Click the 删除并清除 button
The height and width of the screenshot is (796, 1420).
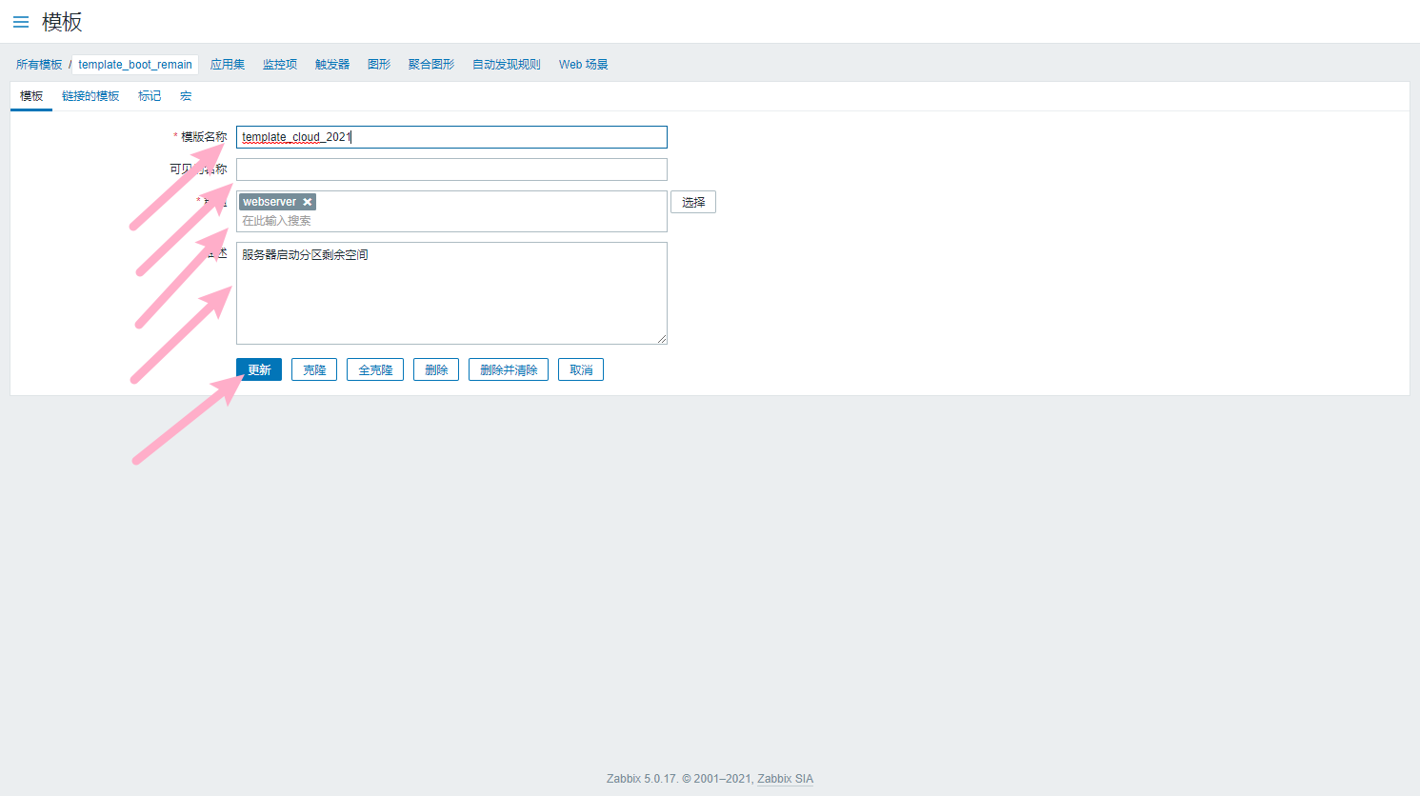click(509, 369)
